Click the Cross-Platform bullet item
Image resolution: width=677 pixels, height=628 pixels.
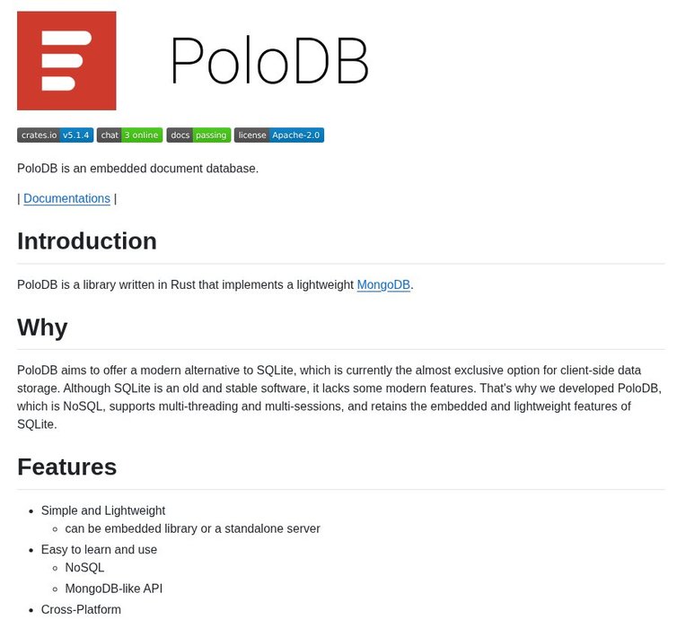81,610
